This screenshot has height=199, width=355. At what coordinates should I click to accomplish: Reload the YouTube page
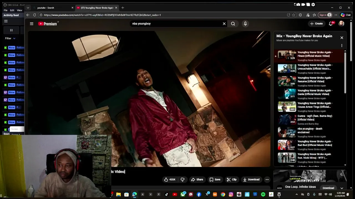pos(34,15)
